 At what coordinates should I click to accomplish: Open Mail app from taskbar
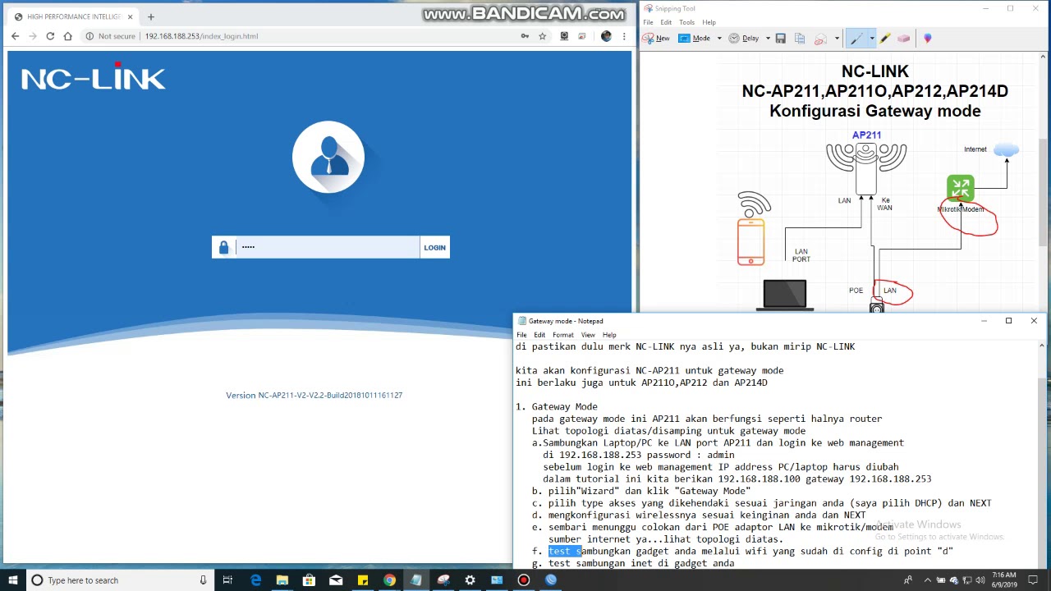point(336,580)
